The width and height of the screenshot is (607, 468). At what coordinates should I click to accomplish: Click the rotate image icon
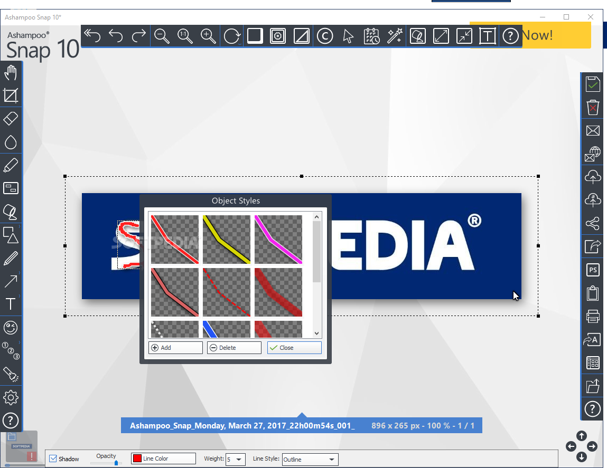(231, 36)
